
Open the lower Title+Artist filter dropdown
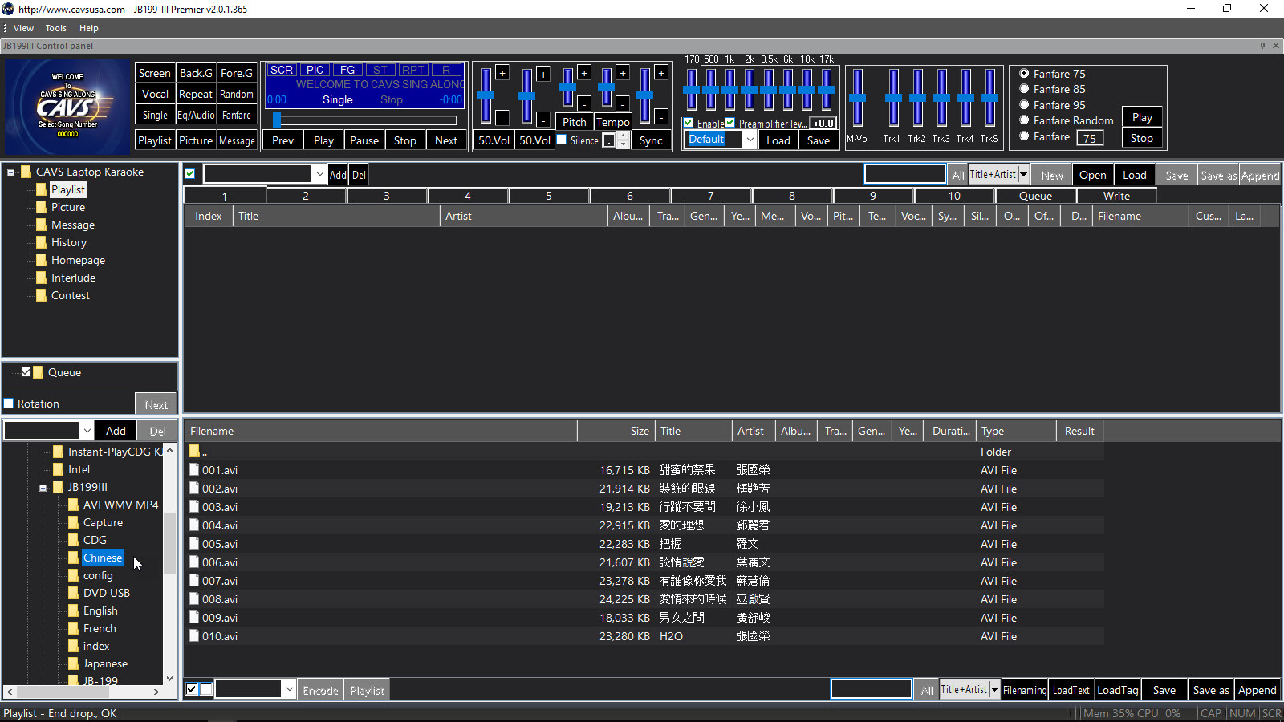pos(994,689)
